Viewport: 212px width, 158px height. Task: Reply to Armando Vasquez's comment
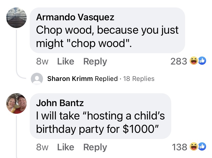click(95, 61)
